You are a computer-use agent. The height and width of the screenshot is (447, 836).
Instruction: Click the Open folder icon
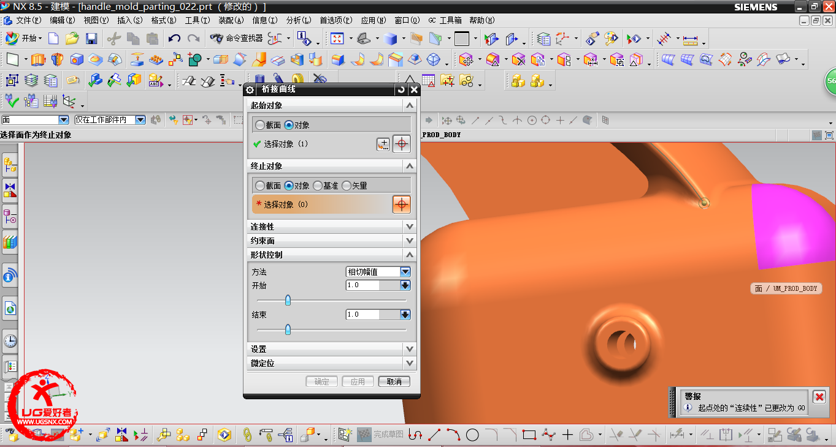pos(72,39)
